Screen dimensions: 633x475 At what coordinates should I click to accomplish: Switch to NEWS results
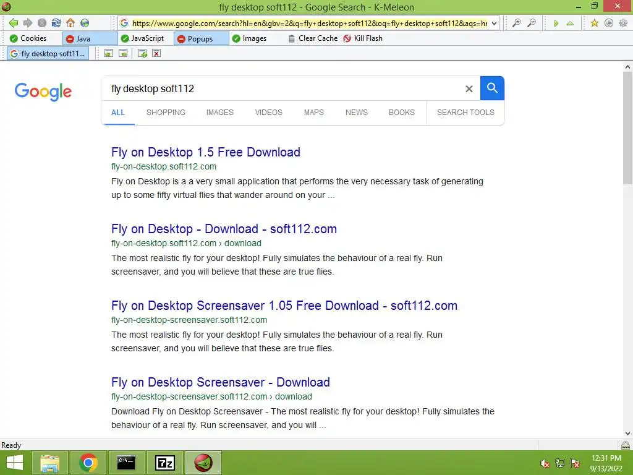tap(357, 113)
